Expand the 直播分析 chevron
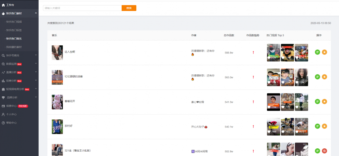The image size is (339, 156). (x=36, y=72)
